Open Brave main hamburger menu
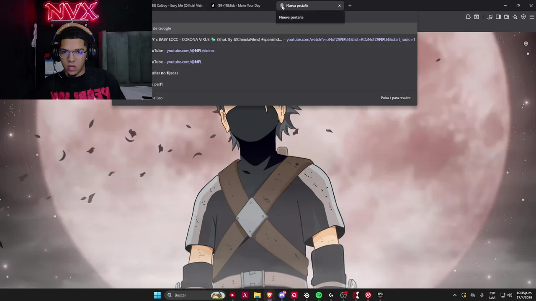 point(532,17)
